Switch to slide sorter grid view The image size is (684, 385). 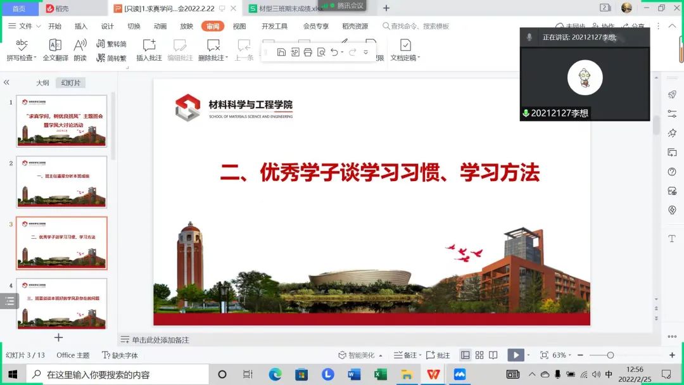[479, 355]
